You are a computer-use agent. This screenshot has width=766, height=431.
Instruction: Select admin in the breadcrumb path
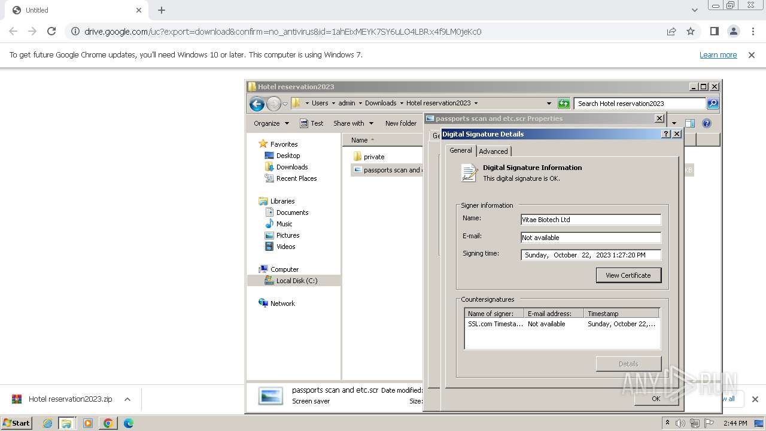[x=346, y=103]
